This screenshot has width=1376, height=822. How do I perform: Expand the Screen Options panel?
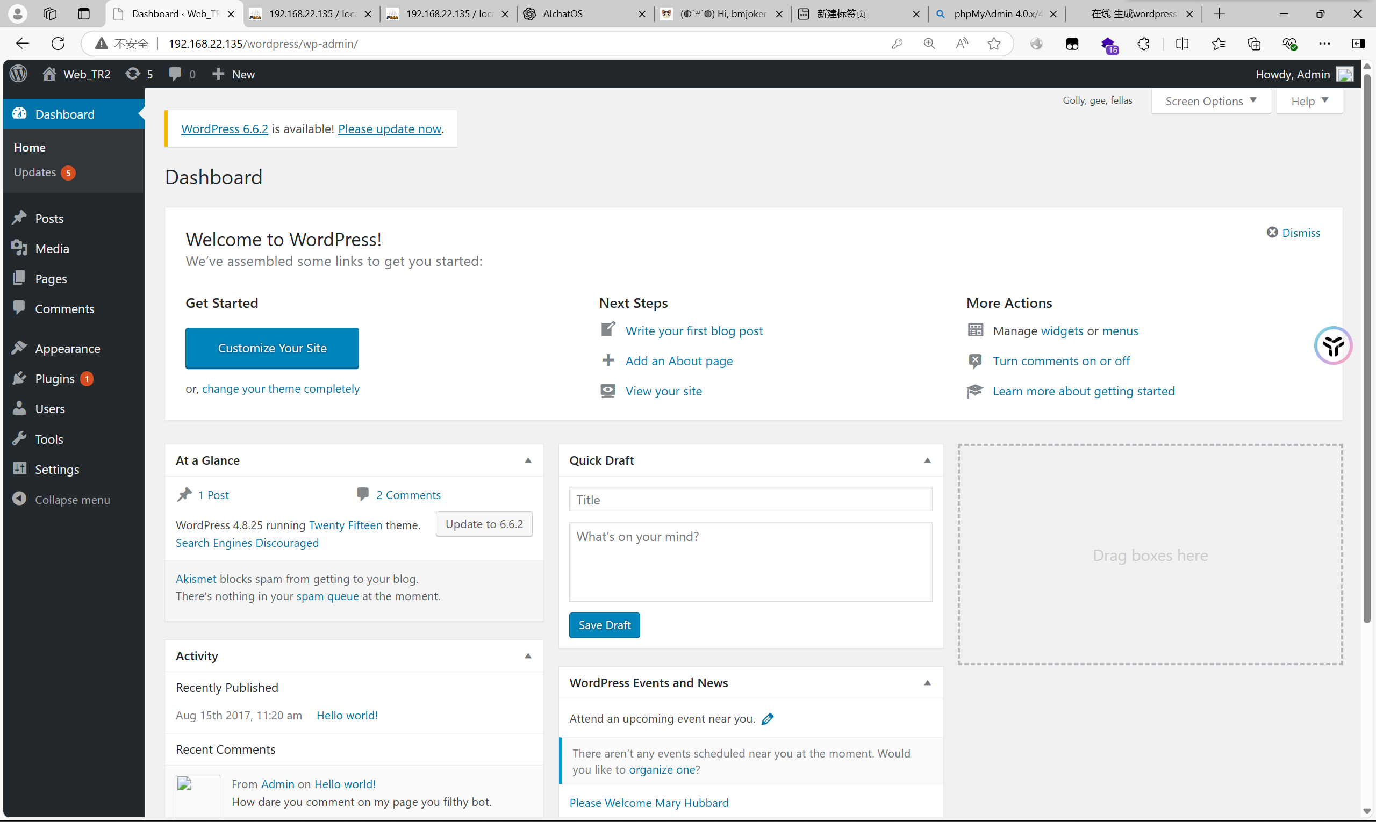1210,101
